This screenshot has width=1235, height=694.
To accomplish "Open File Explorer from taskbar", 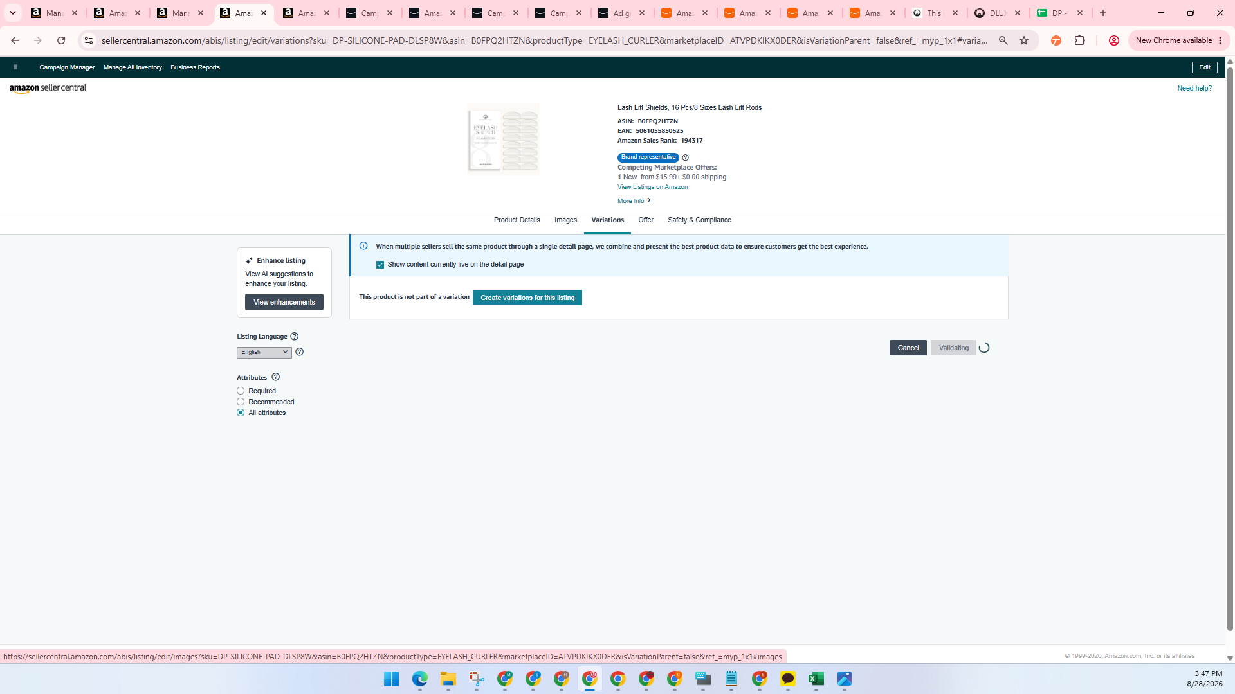I will click(448, 679).
